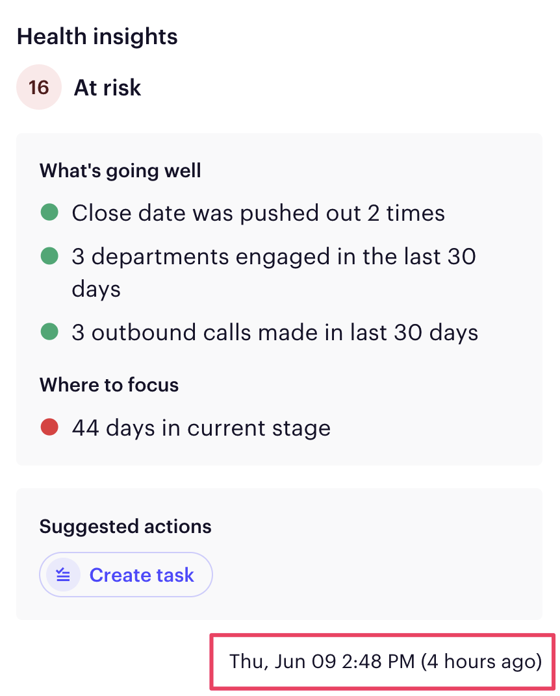Click the 44 days in current stage insight
The image size is (560, 696).
click(x=201, y=427)
